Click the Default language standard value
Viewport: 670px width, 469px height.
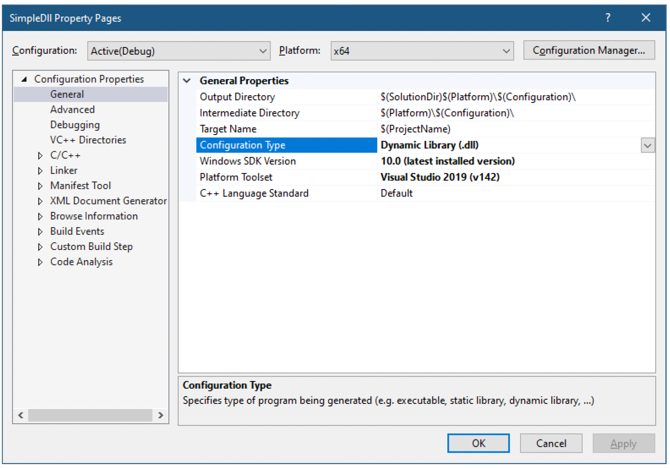pyautogui.click(x=397, y=193)
